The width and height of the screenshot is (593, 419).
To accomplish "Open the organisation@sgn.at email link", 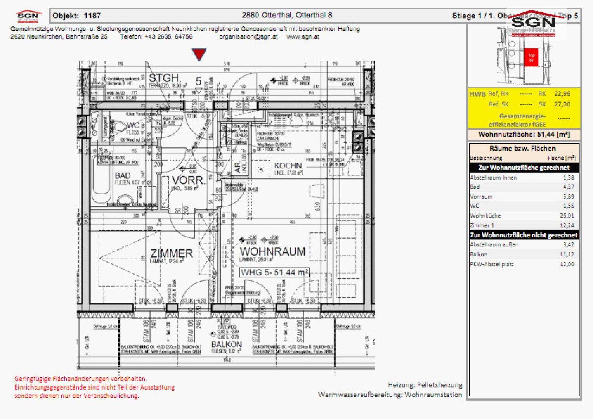I will pos(248,37).
